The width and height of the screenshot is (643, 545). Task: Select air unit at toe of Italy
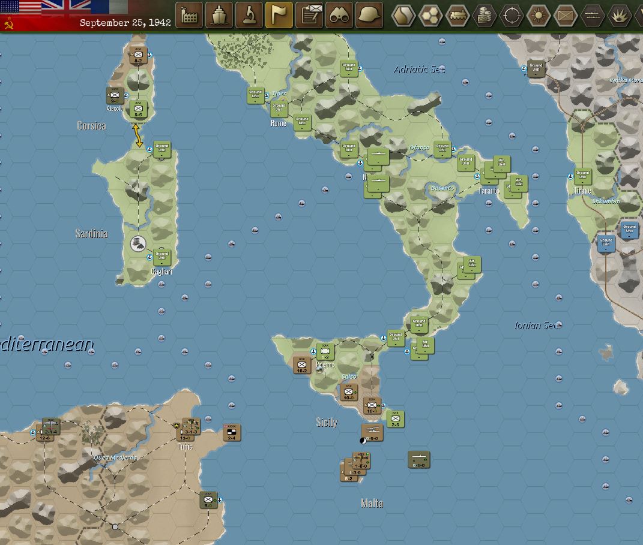click(x=425, y=345)
